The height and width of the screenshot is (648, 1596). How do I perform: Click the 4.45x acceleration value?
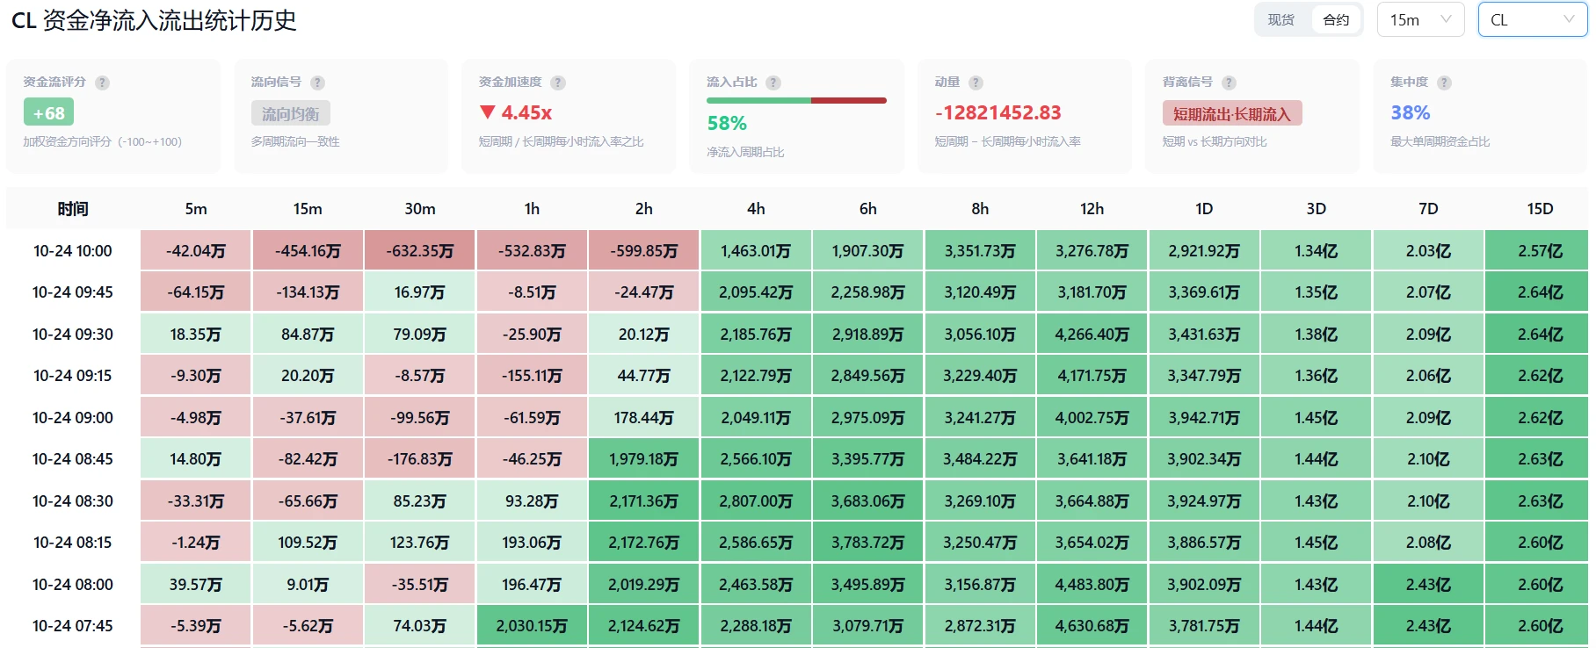pos(526,112)
